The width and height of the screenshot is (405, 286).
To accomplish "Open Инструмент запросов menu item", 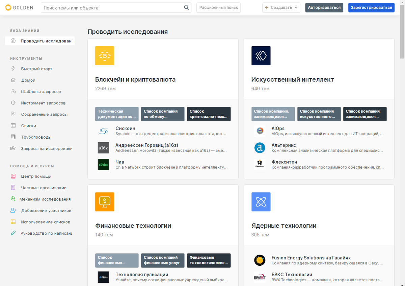I will coord(43,103).
